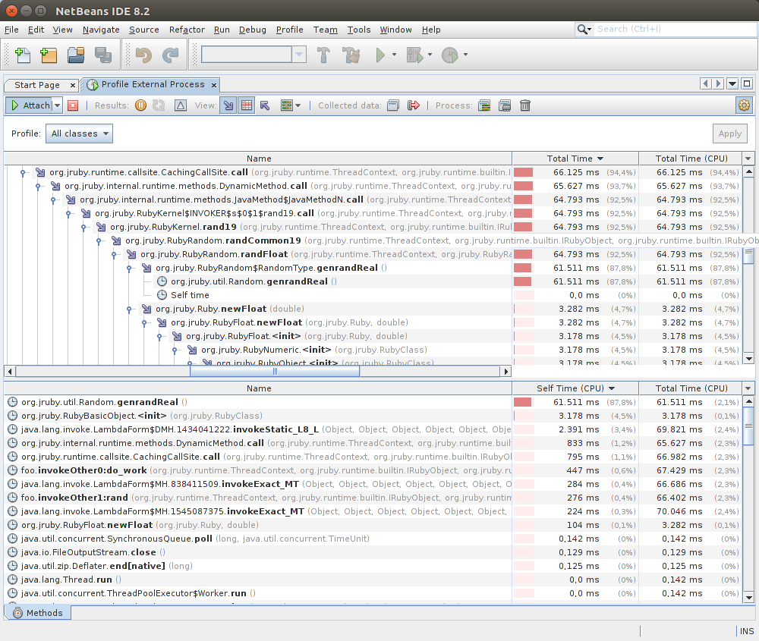
Task: Take snapshot of collected data icon
Action: click(393, 105)
